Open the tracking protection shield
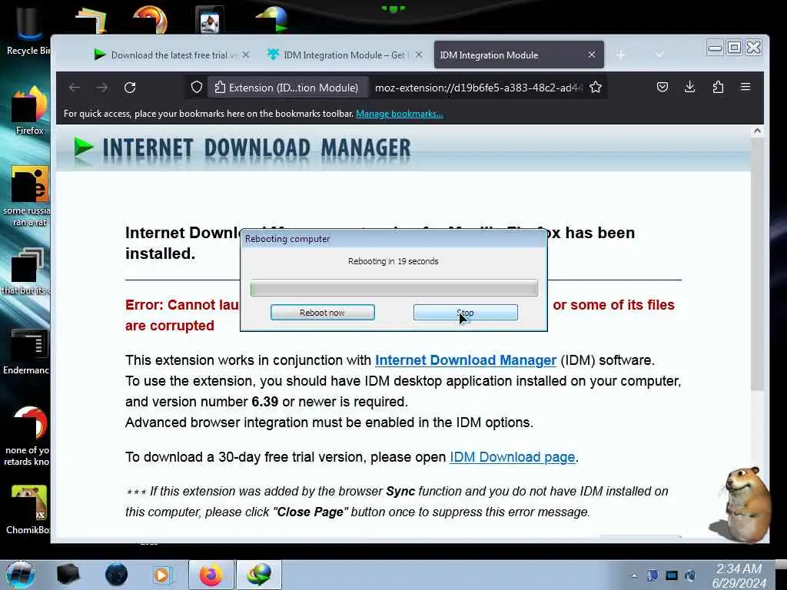 (197, 88)
